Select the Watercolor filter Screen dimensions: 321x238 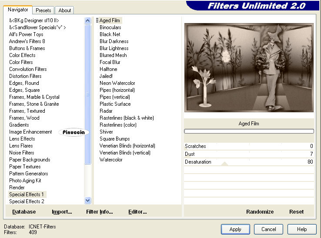point(111,160)
